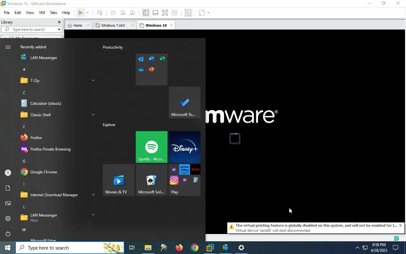This screenshot has width=406, height=254.
Task: Open the power options arrow beside the play button
Action: [88, 13]
